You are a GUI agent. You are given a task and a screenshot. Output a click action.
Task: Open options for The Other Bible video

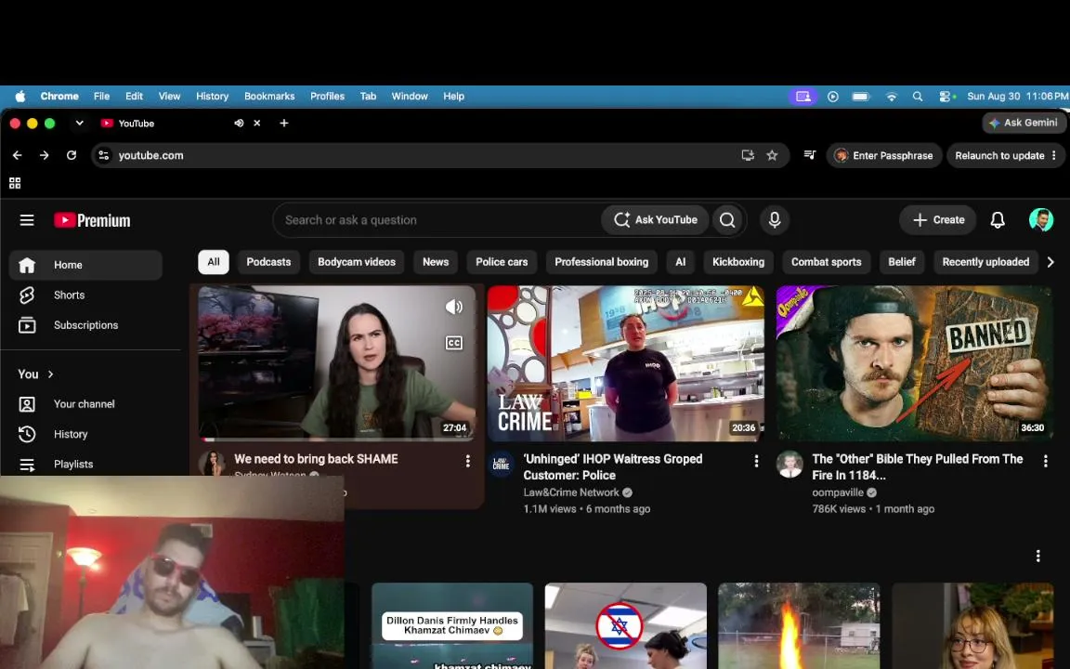(1046, 462)
